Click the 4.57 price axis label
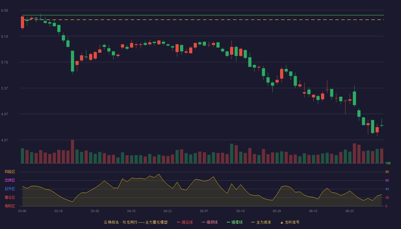 tap(4, 140)
